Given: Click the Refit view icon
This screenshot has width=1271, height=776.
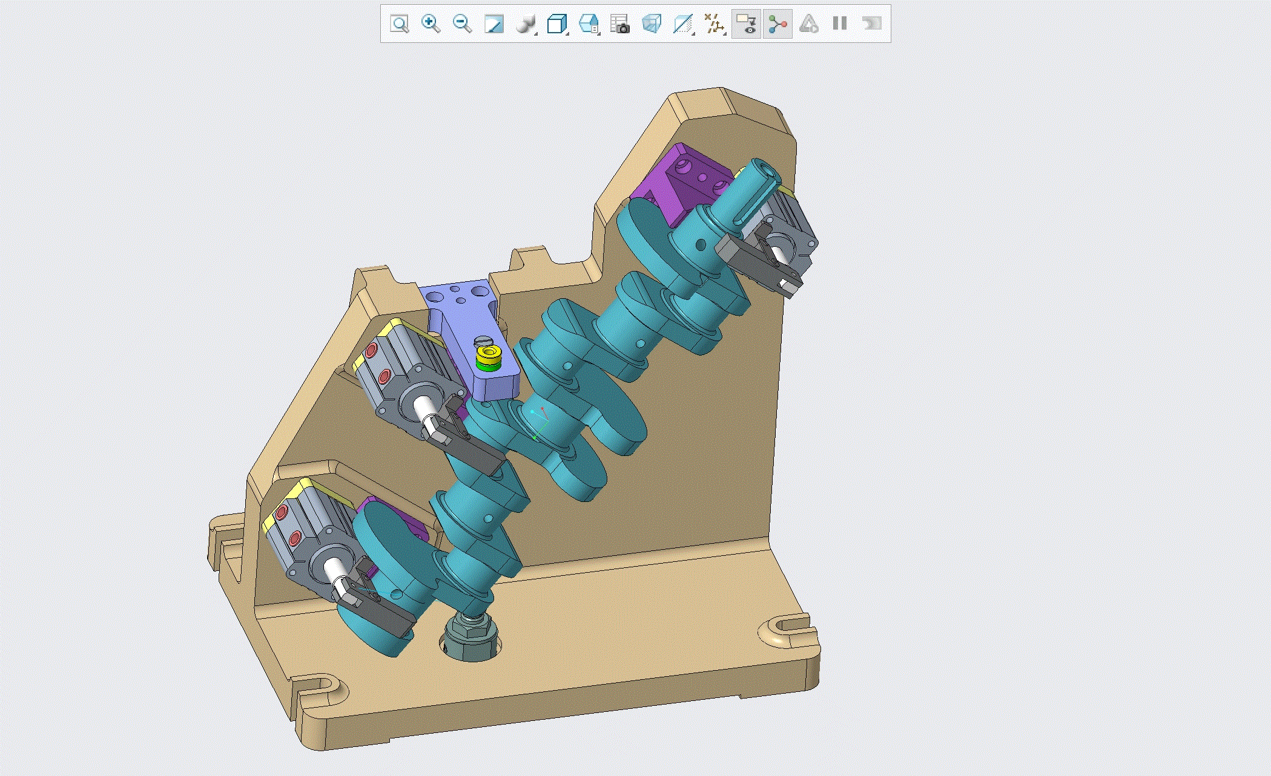Looking at the screenshot, I should coord(399,24).
